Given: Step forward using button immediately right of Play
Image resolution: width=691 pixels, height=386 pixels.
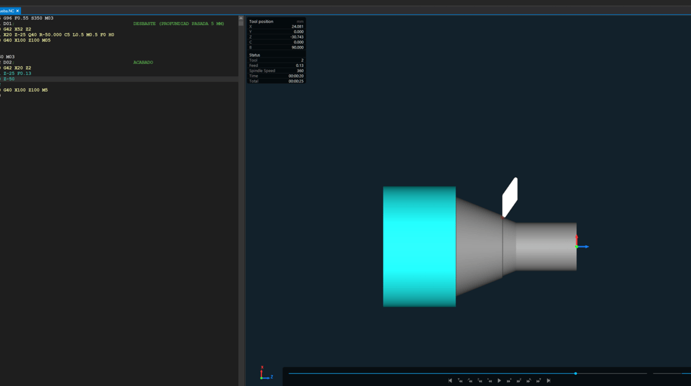Looking at the screenshot, I should click(x=509, y=381).
